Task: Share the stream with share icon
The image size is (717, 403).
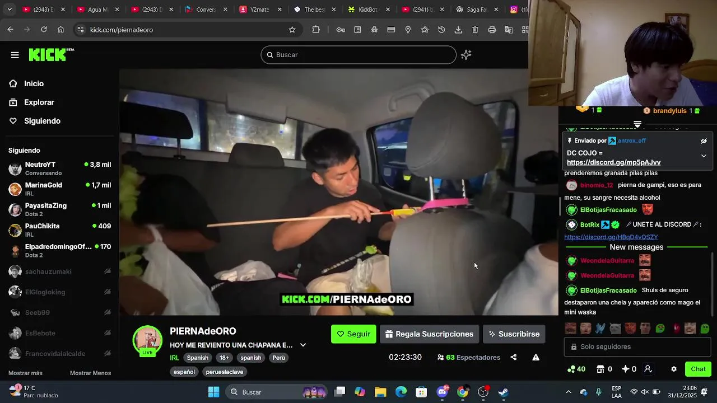Action: pos(514,357)
